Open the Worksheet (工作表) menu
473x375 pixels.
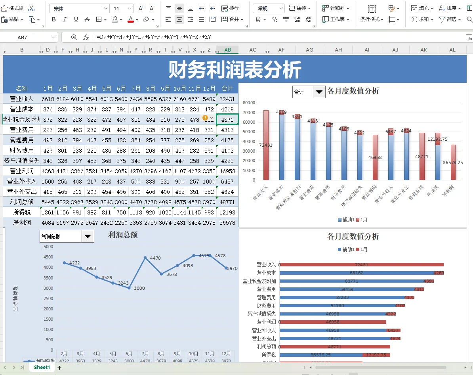336,19
